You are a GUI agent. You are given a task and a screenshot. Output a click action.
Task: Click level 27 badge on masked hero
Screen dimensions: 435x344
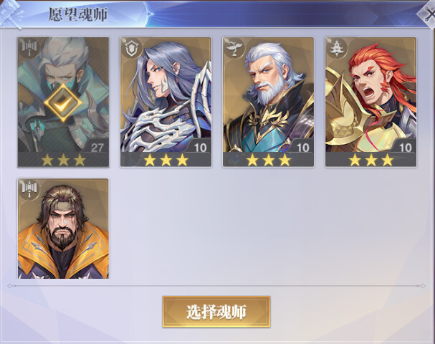(x=96, y=146)
